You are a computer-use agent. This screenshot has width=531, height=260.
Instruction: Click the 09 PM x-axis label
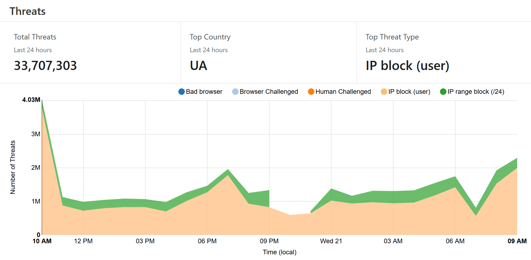(269, 241)
